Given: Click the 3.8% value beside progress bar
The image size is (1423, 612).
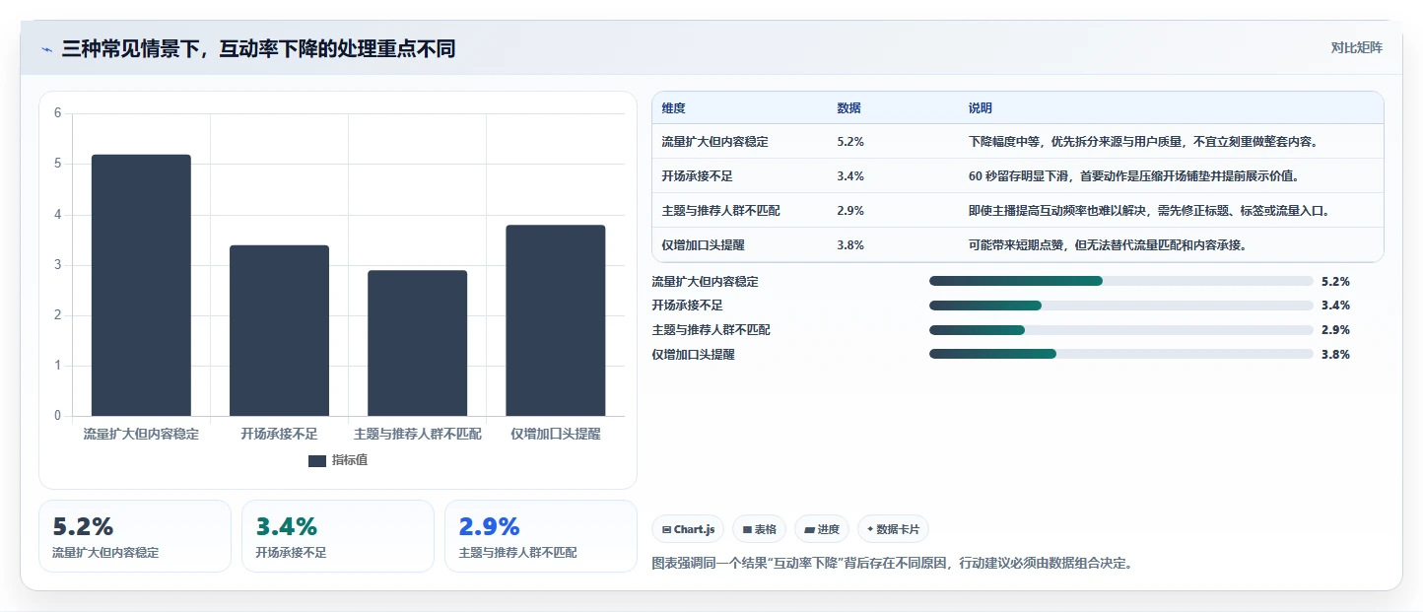Looking at the screenshot, I should point(1335,355).
